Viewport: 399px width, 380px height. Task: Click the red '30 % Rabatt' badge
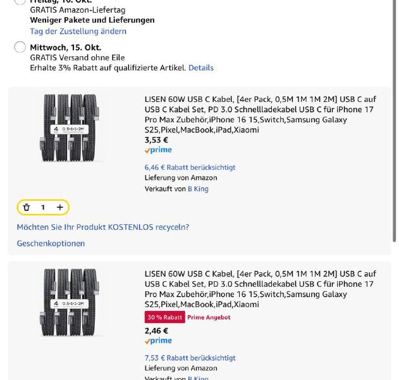(x=164, y=317)
